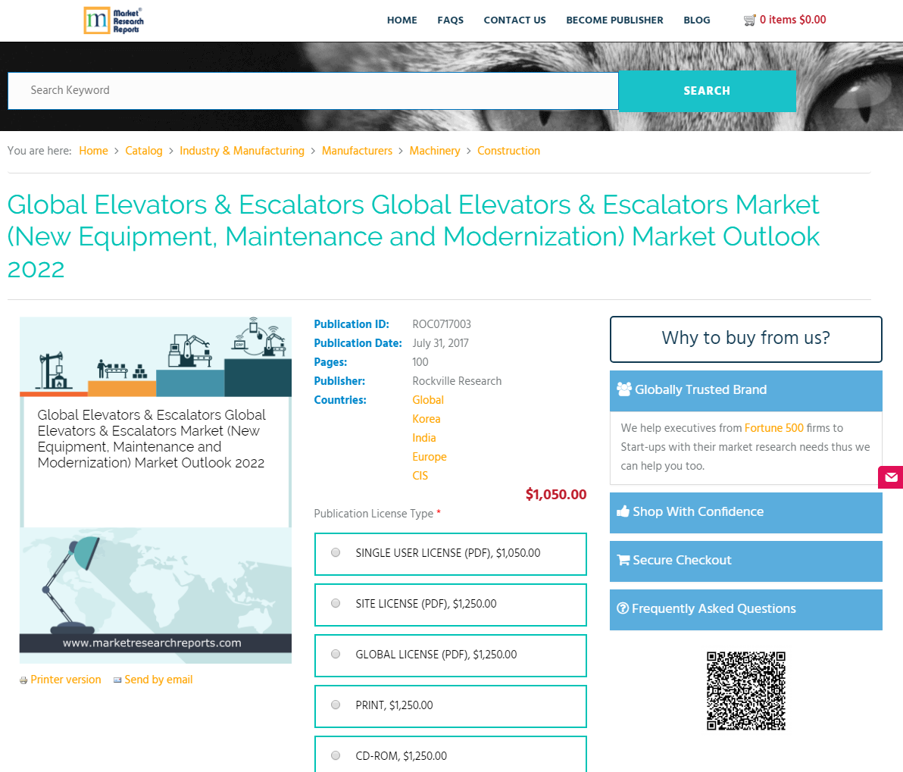Viewport: 903px width, 772px height.
Task: Click the email icon beside Send by email
Action: click(x=117, y=680)
